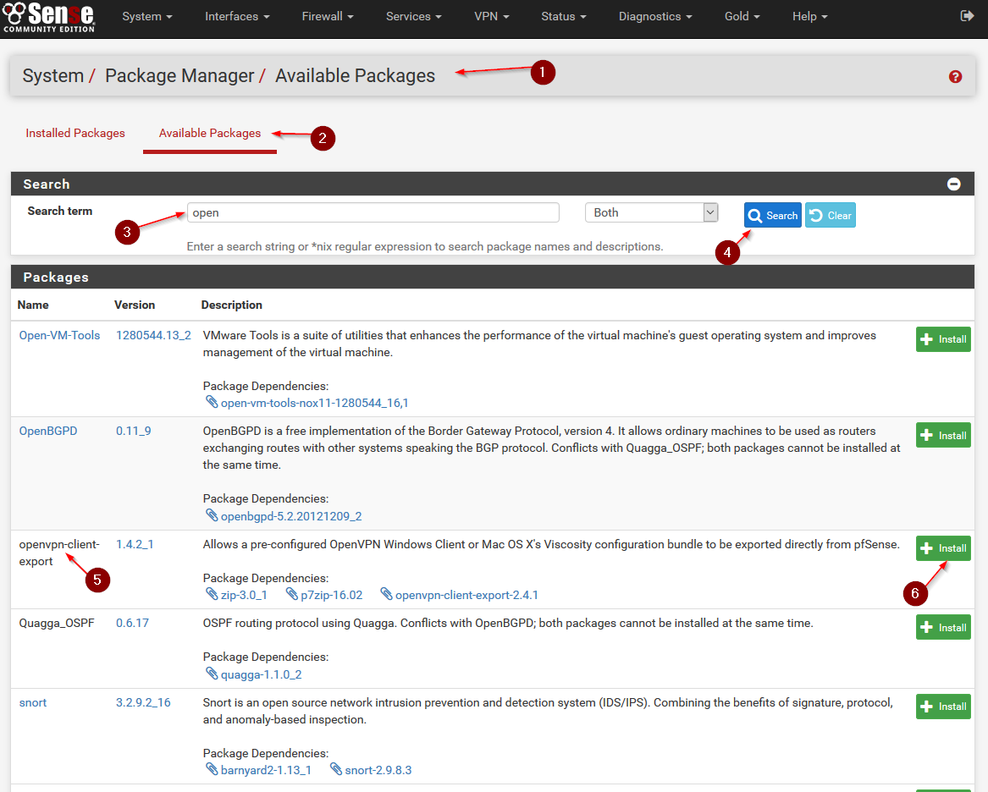Click the logout icon in navbar
The image size is (988, 792).
point(967,16)
